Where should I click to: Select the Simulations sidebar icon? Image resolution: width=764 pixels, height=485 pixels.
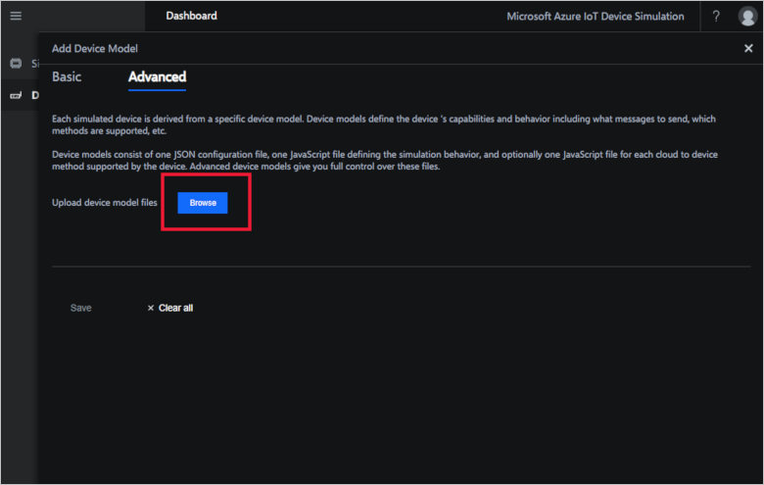(x=16, y=64)
